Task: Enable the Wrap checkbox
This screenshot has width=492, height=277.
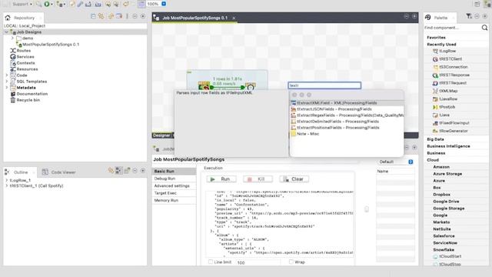Action: [291, 262]
